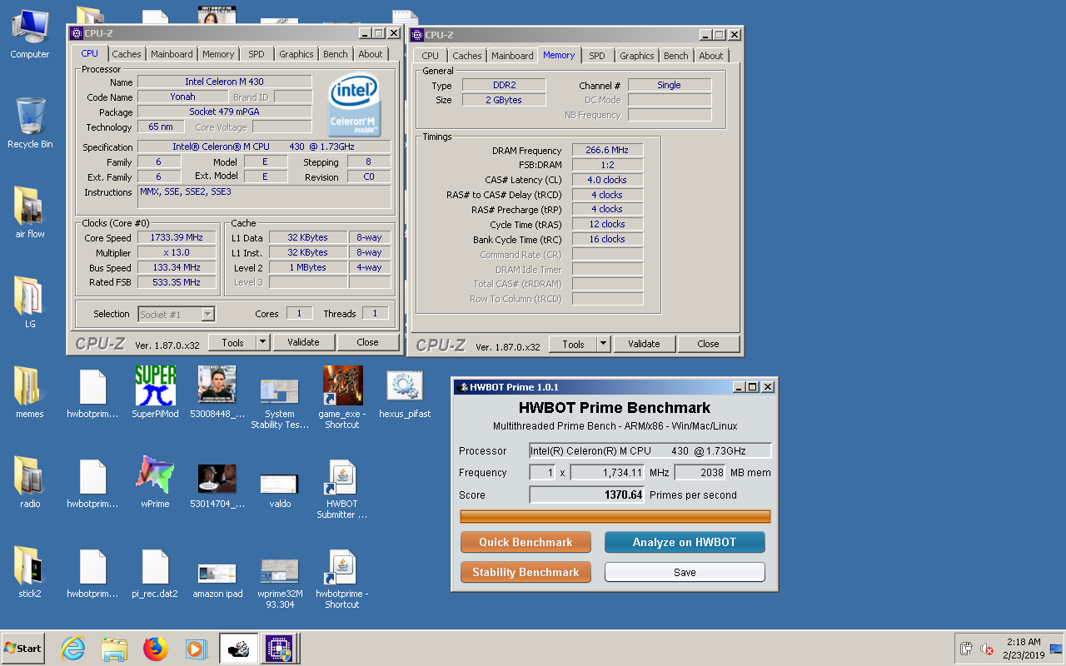Open the Computer desktop icon
The image size is (1066, 666).
[30, 33]
